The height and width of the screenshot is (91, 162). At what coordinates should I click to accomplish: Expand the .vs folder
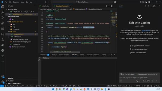point(8,19)
